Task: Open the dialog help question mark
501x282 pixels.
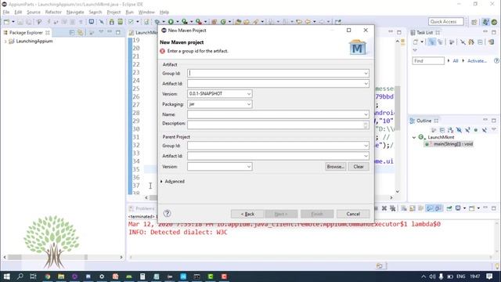Action: (167, 213)
